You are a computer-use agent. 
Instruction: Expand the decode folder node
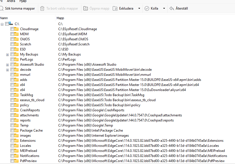[x=7, y=70]
